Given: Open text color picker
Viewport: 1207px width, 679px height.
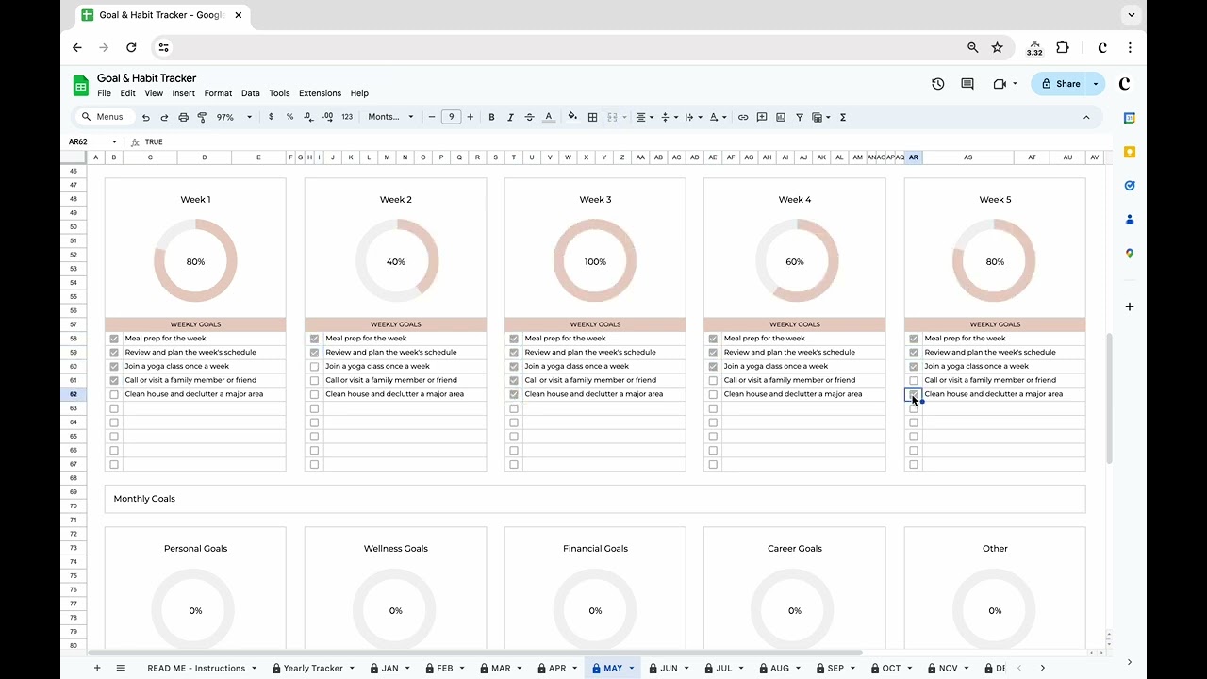Looking at the screenshot, I should (x=549, y=117).
